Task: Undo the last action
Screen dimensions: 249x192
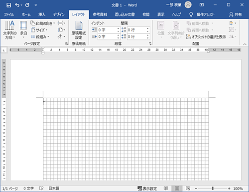Action: 17,5
